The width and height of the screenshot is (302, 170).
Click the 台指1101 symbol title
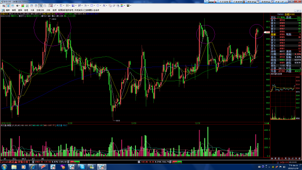(x=289, y=15)
